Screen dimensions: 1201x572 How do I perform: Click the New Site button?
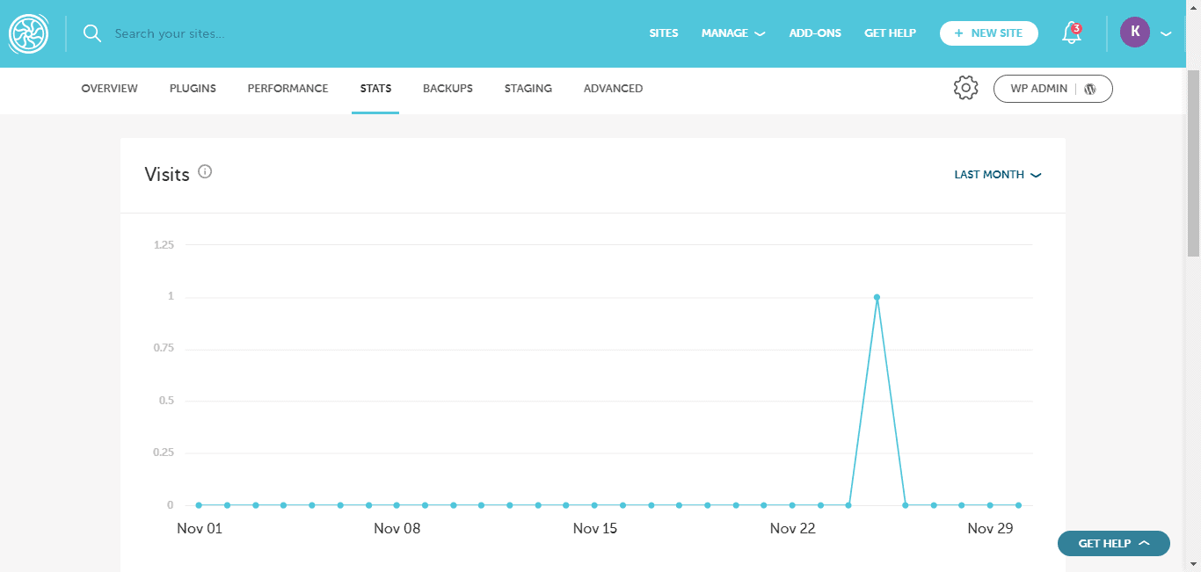tap(988, 33)
